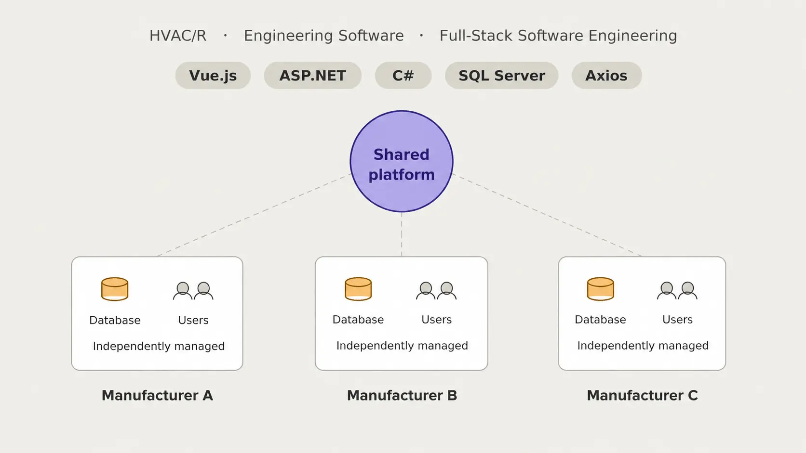Viewport: 806px width, 453px height.
Task: Click Users label in Manufacturer B card
Action: 436,320
